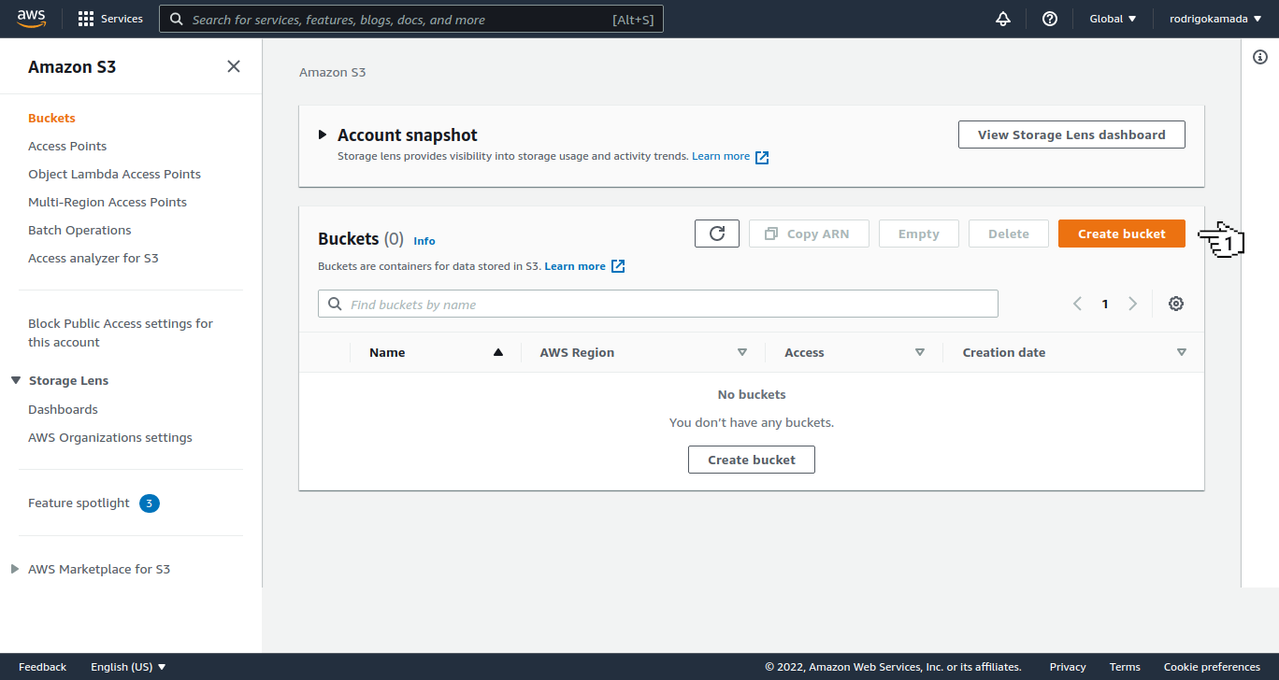Open the rodrigokamada account menu

click(x=1214, y=18)
